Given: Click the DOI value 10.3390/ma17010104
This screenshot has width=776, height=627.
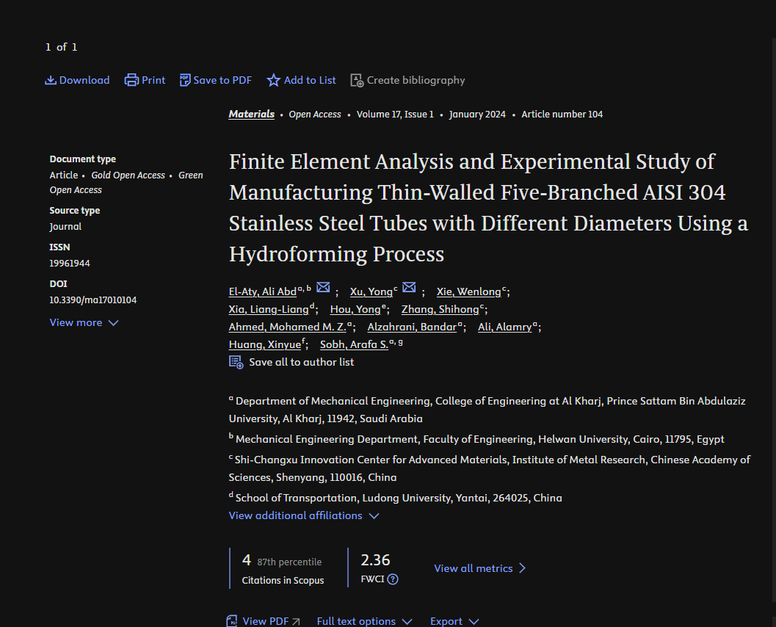Looking at the screenshot, I should 93,300.
